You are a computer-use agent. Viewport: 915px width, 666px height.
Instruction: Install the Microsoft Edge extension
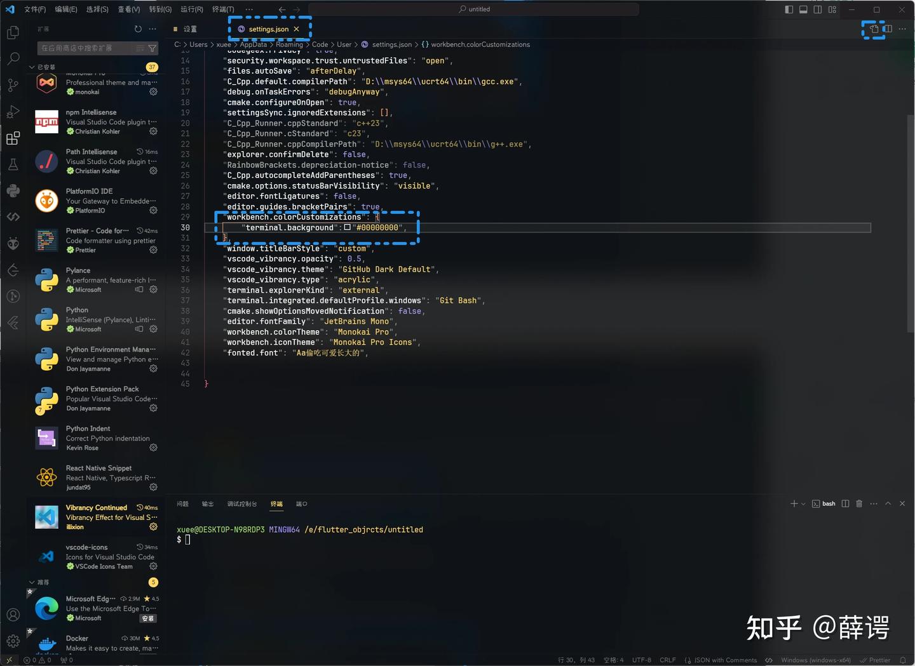[x=147, y=618]
